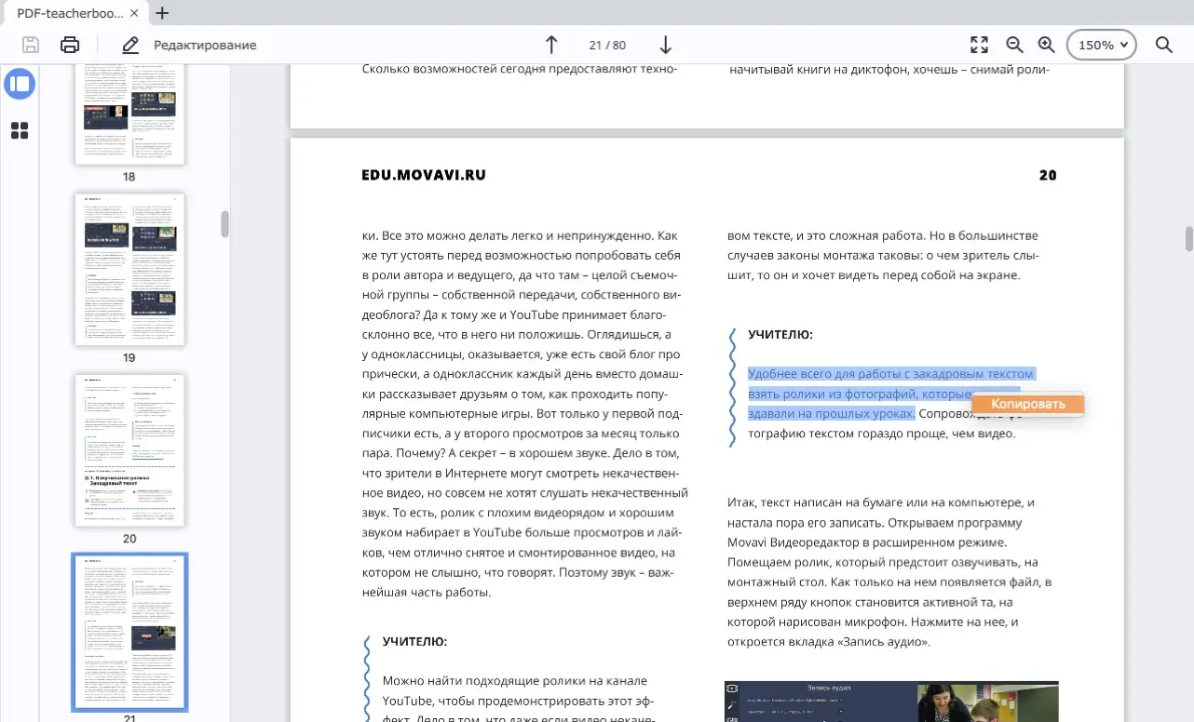Enter full screen mode

coord(979,45)
